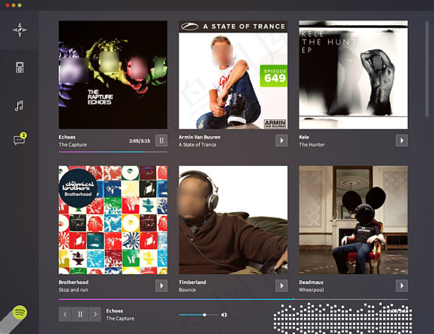Click 'The Capture' text under first album

[73, 145]
